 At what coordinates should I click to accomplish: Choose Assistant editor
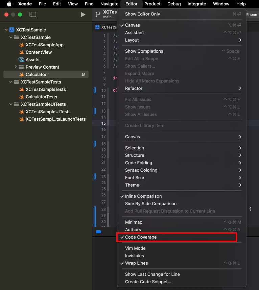(x=182, y=32)
